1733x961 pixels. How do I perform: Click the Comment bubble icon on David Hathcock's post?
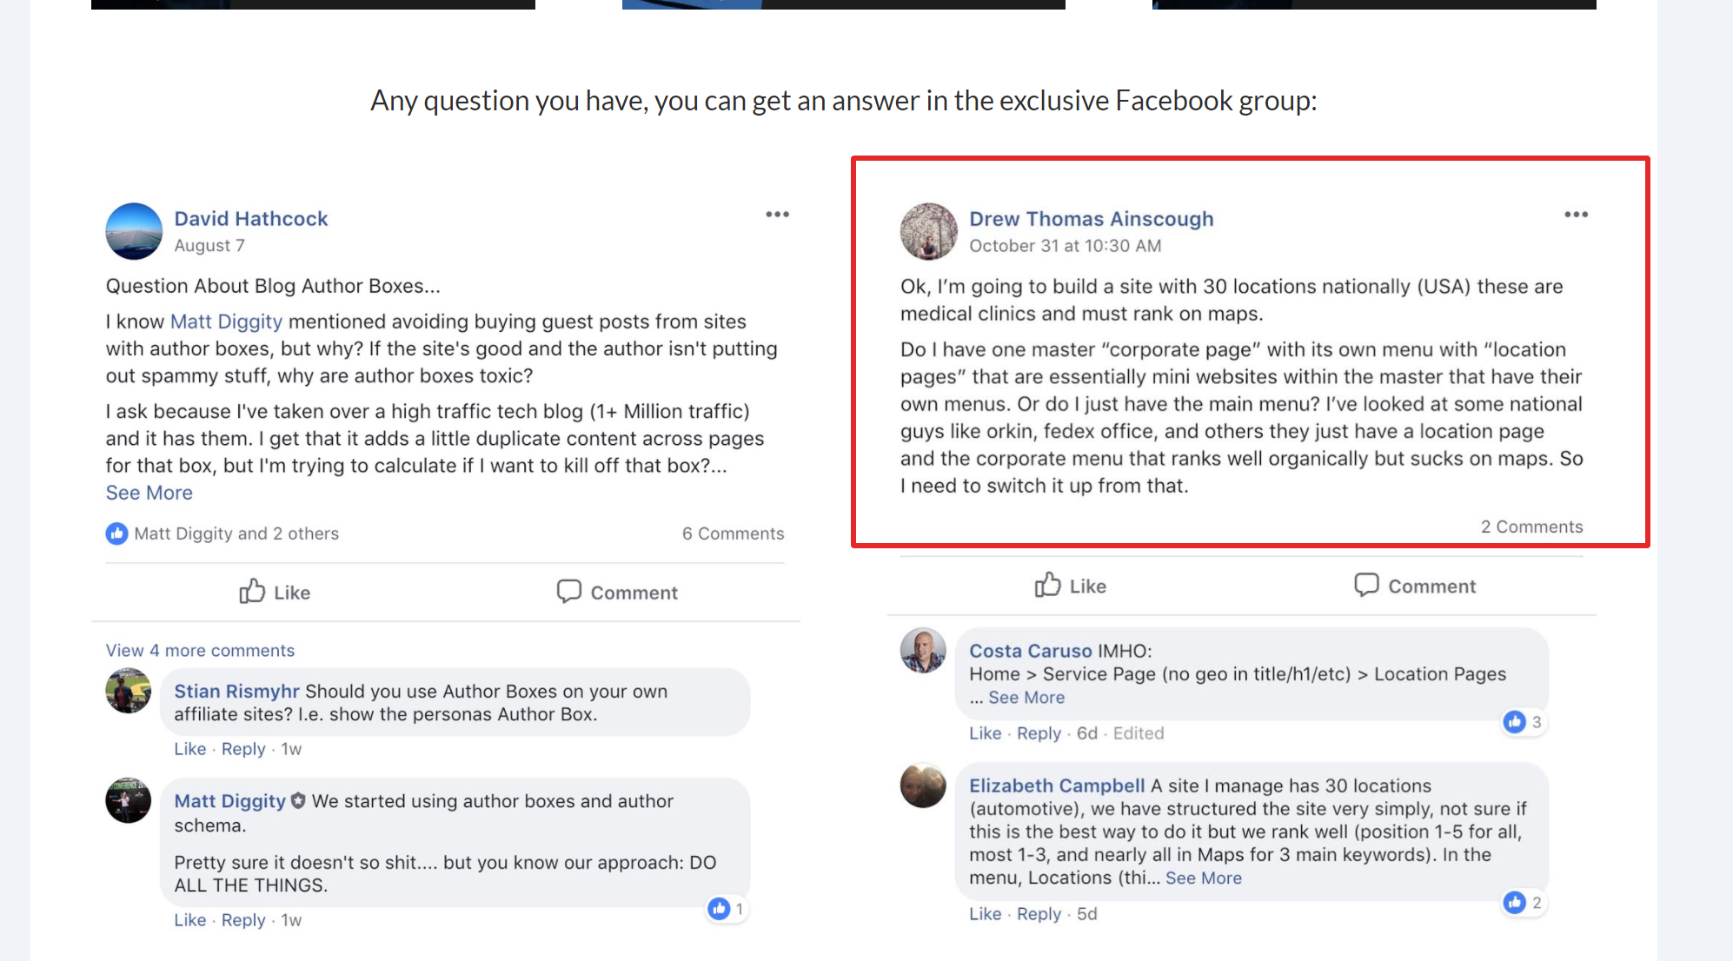tap(569, 592)
